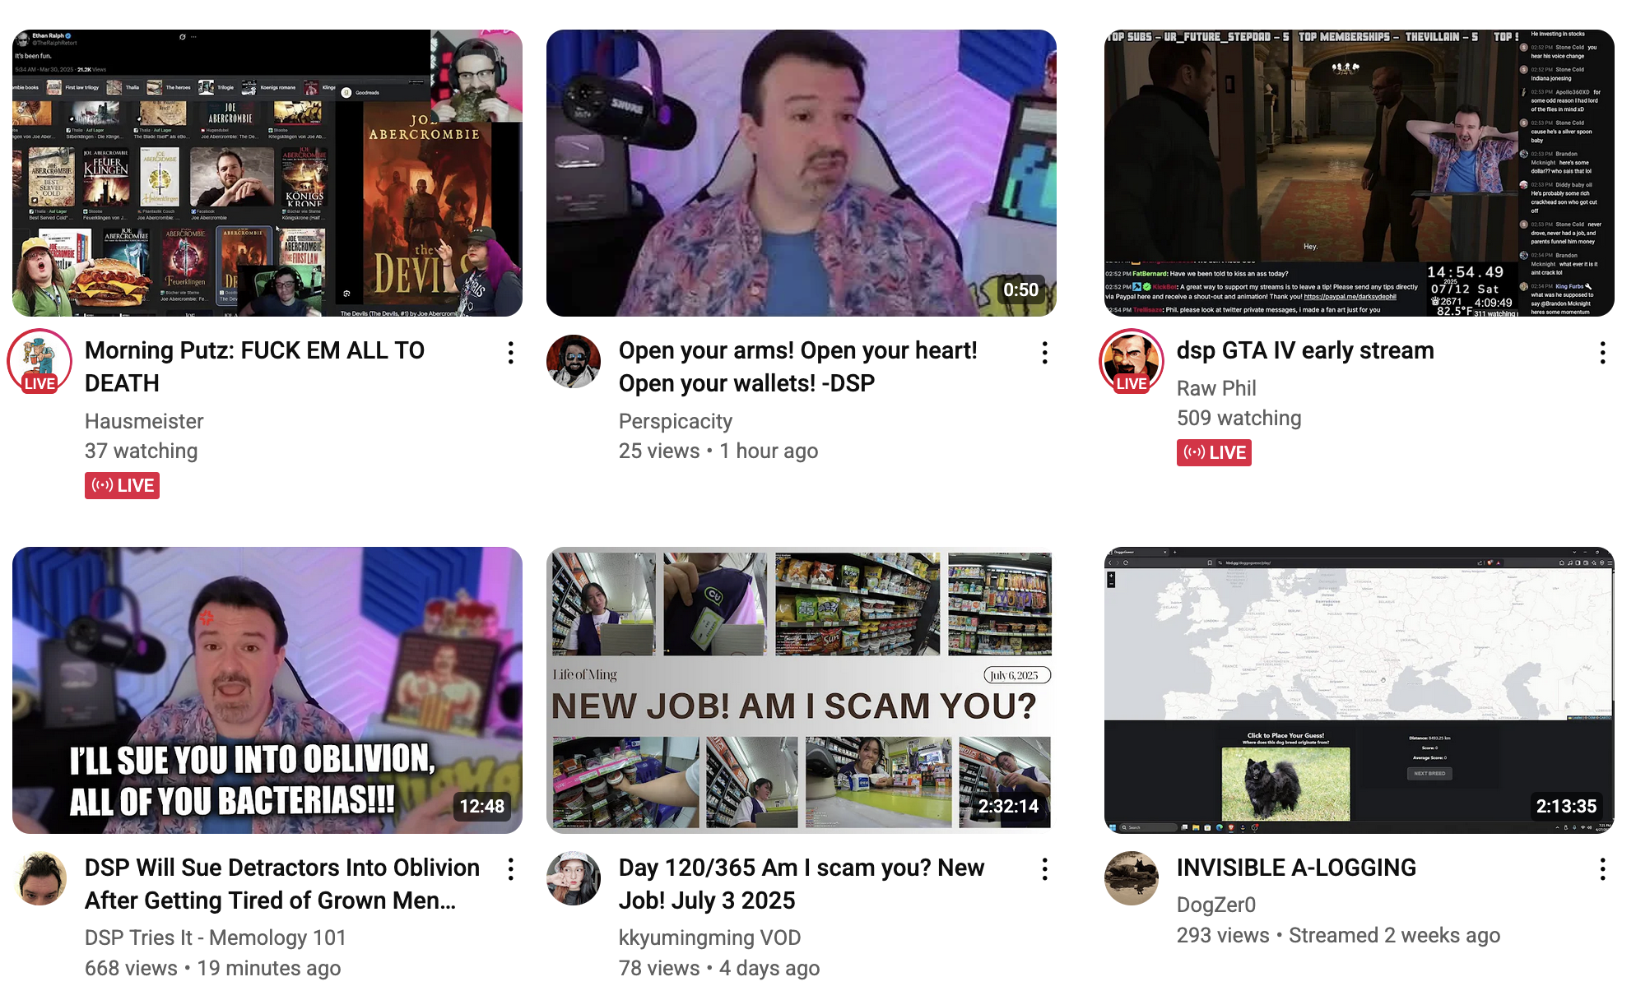This screenshot has height=1000, width=1636.
Task: Open Perspicacity channel avatar
Action: click(x=574, y=361)
